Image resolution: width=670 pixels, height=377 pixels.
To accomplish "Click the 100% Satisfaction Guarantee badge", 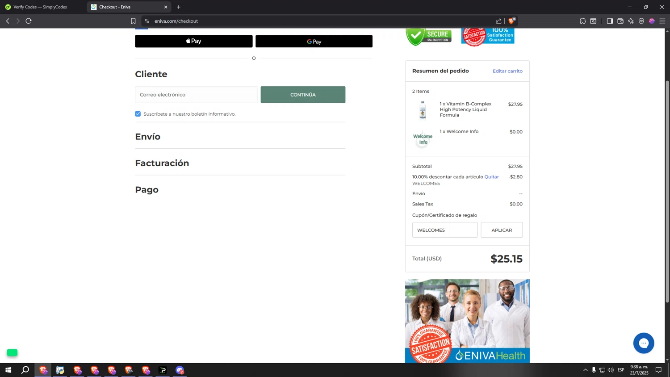I will pos(488,37).
